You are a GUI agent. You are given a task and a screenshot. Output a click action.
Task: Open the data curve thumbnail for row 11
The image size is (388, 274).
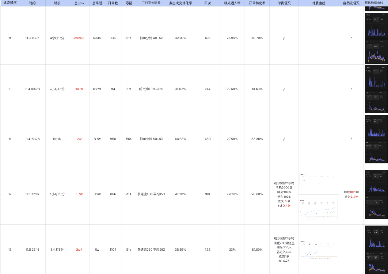[376, 139]
